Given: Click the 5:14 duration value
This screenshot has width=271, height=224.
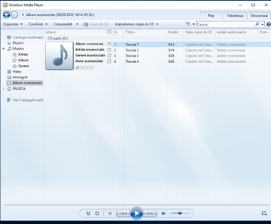Looking at the screenshot, I should [x=171, y=50].
